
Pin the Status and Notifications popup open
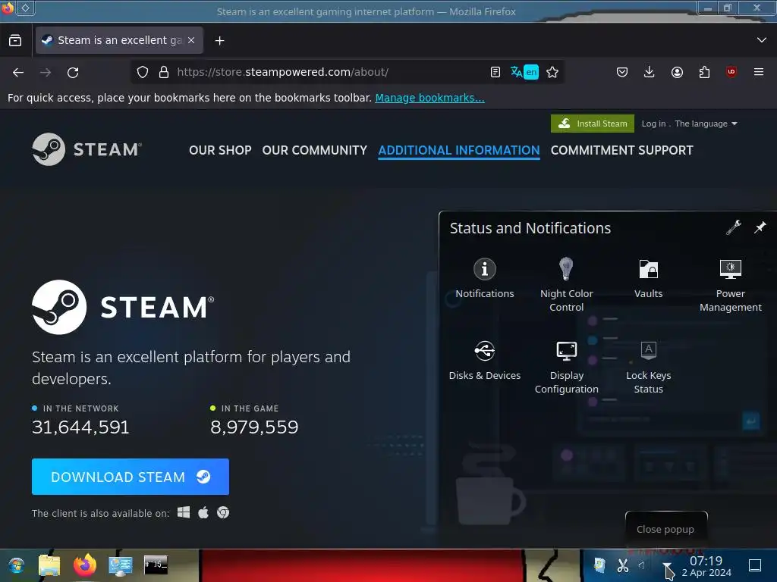point(760,227)
